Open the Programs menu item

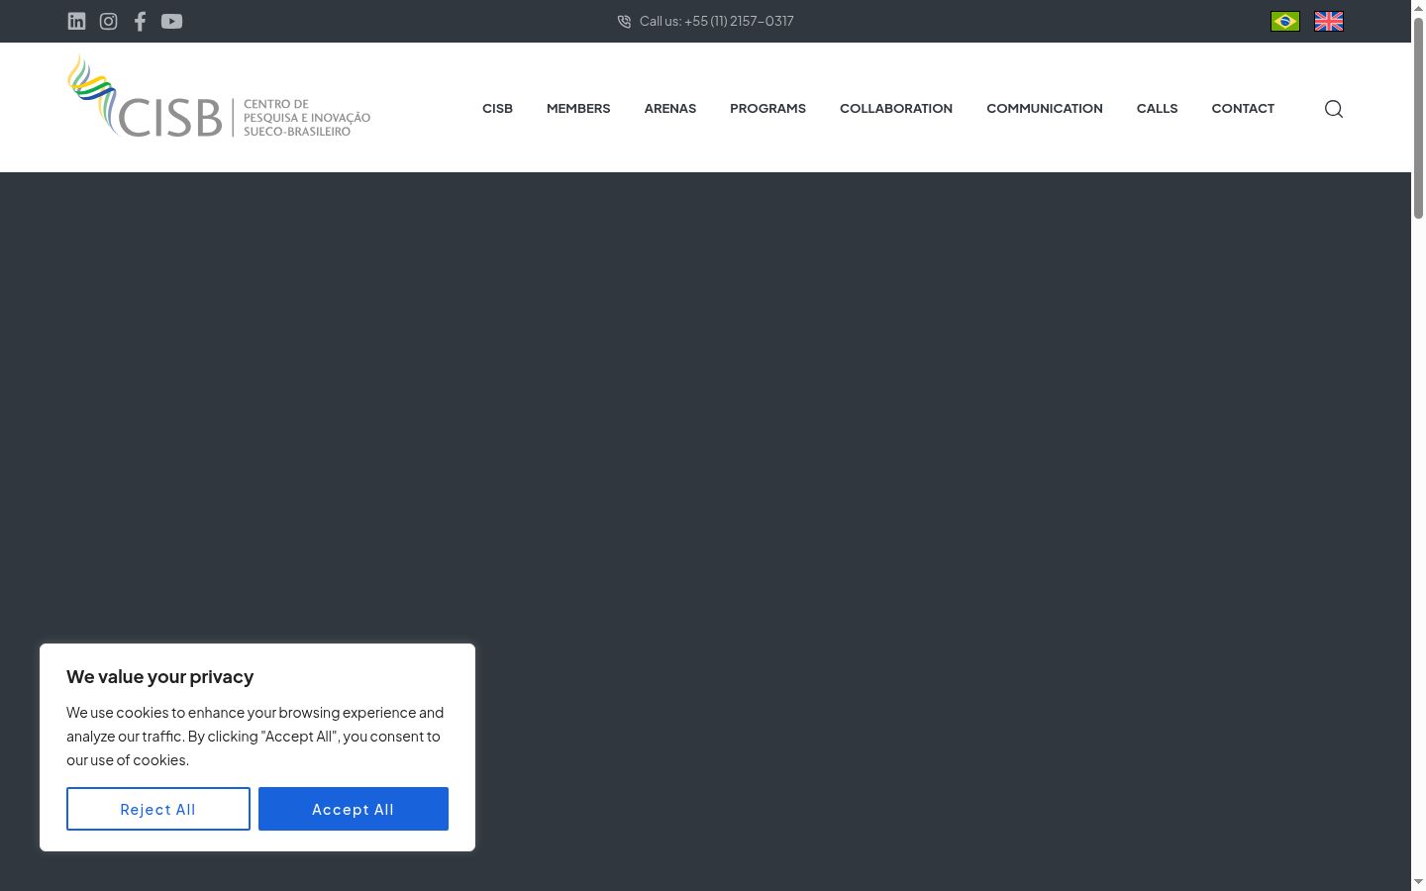point(767,108)
